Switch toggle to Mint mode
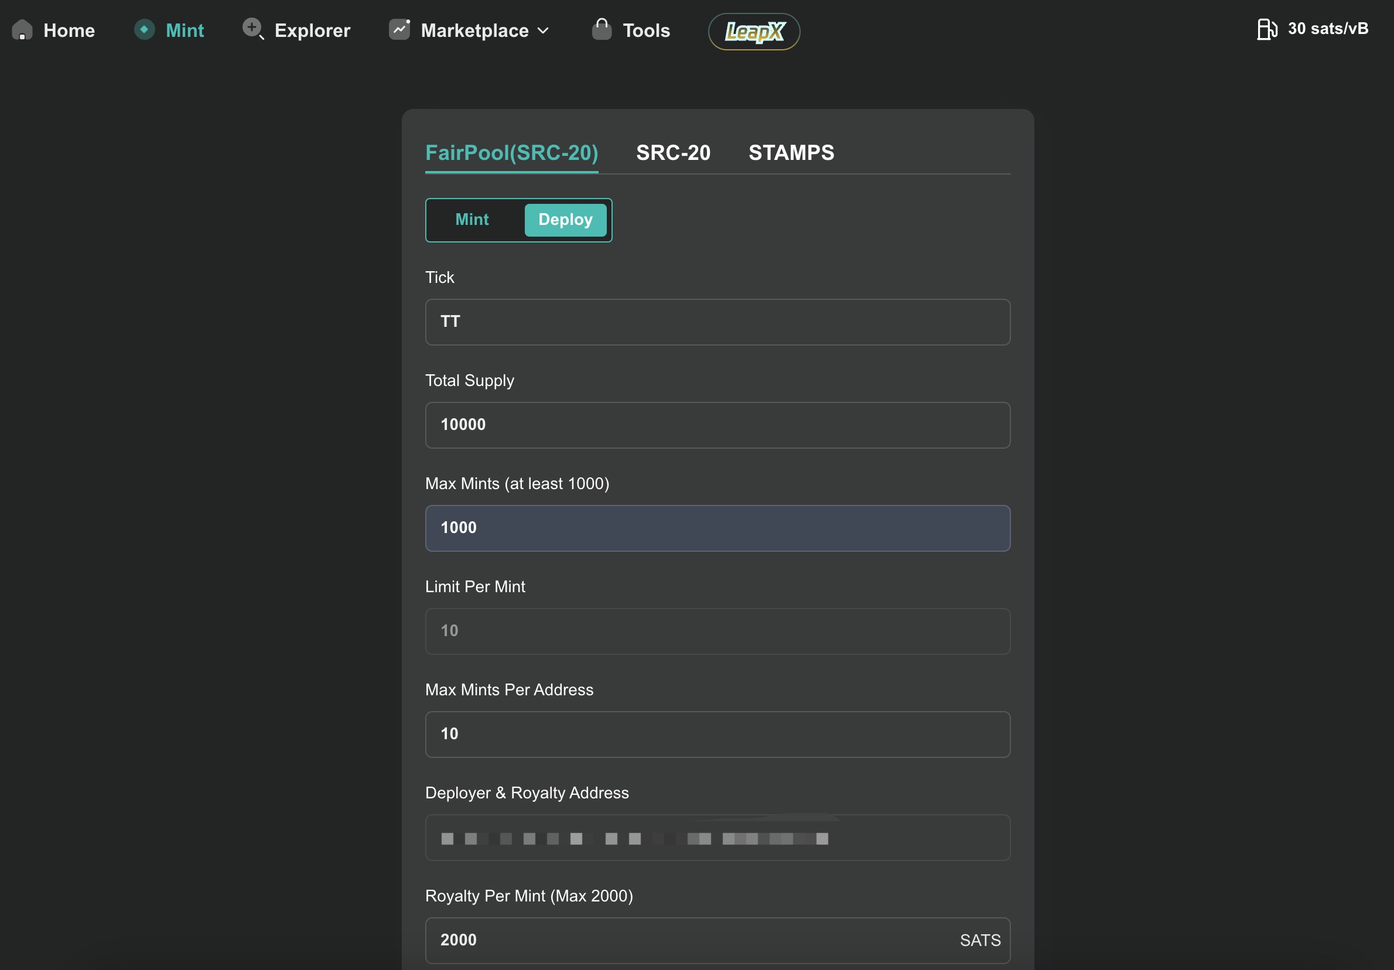 [x=471, y=220]
